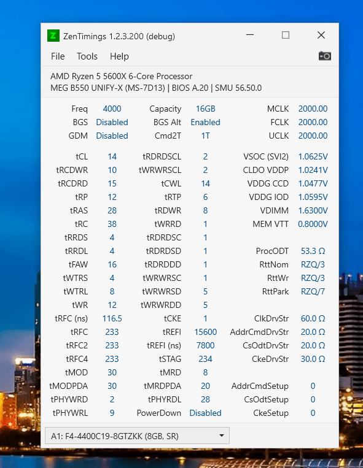
Task: Click the tPHYWRL value 9
Action: click(x=112, y=413)
